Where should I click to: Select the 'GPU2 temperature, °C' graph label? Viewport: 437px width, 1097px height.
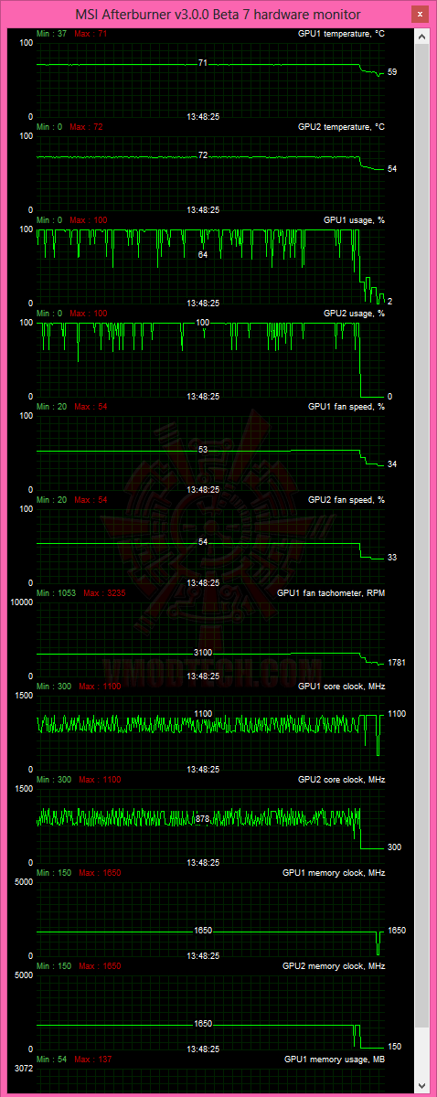click(341, 127)
